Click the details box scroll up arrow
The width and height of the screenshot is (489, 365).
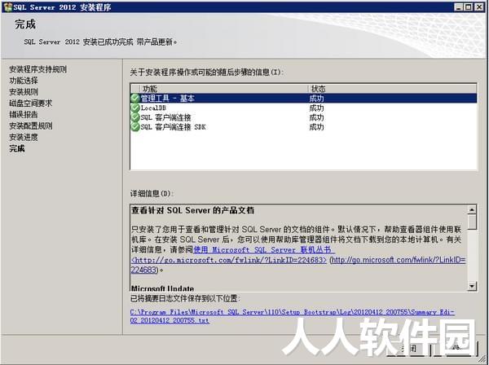click(x=472, y=209)
